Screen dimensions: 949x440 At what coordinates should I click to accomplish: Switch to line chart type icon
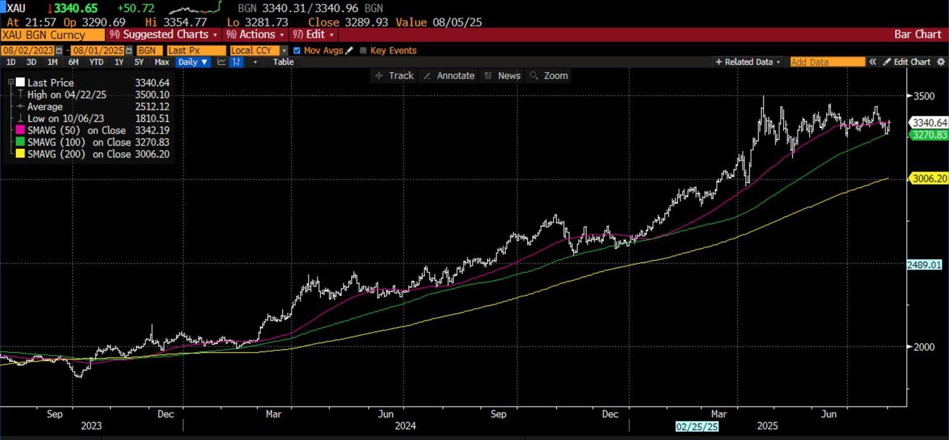221,62
